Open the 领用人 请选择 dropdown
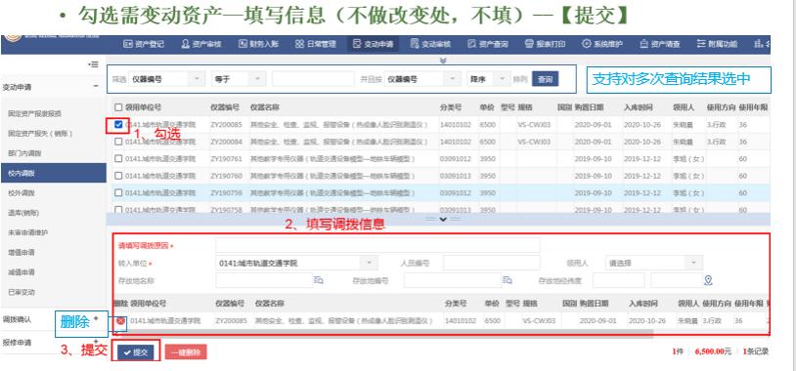Image resolution: width=796 pixels, height=371 pixels. click(x=654, y=263)
